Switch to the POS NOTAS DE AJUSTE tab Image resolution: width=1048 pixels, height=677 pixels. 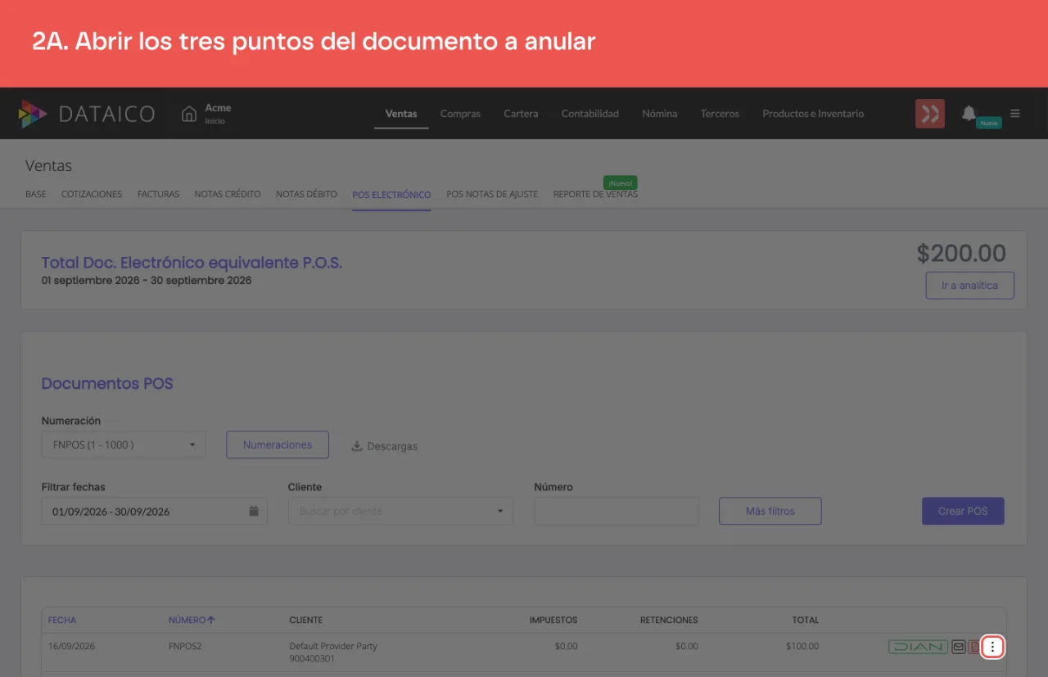(x=492, y=194)
